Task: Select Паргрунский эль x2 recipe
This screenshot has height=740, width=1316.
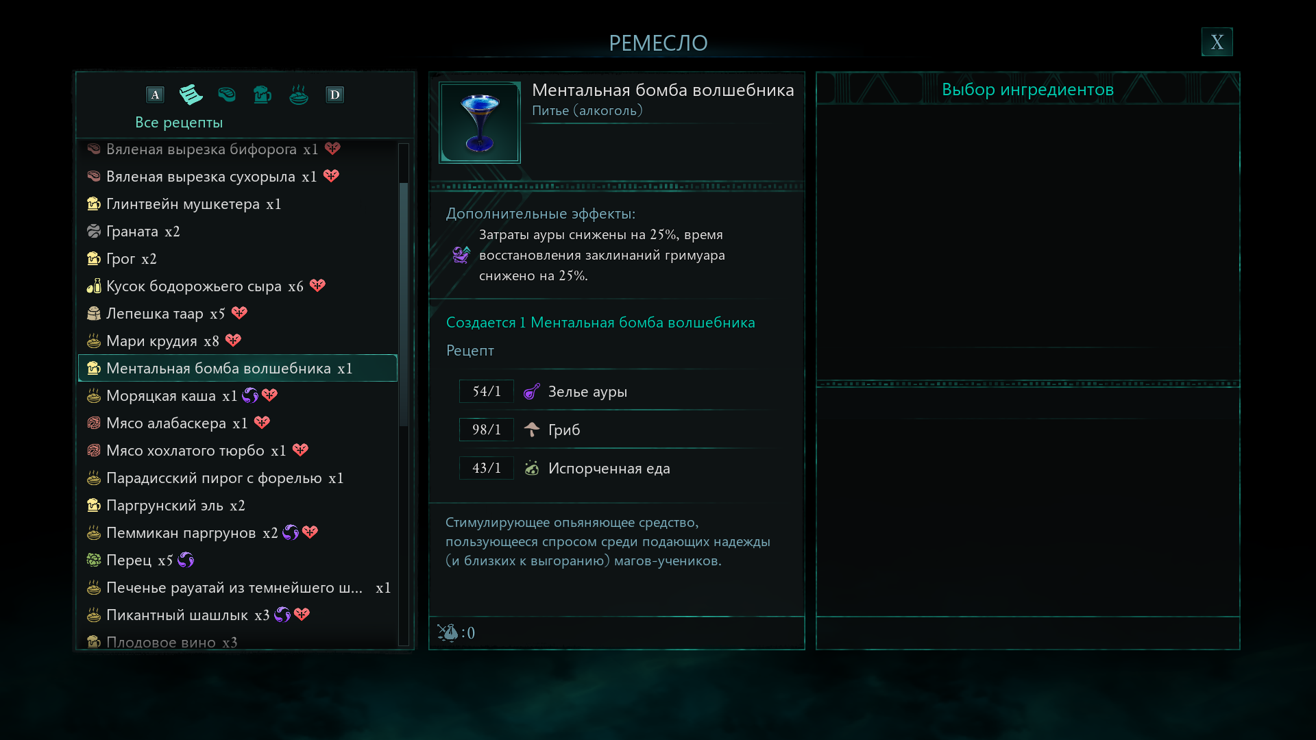Action: tap(238, 505)
